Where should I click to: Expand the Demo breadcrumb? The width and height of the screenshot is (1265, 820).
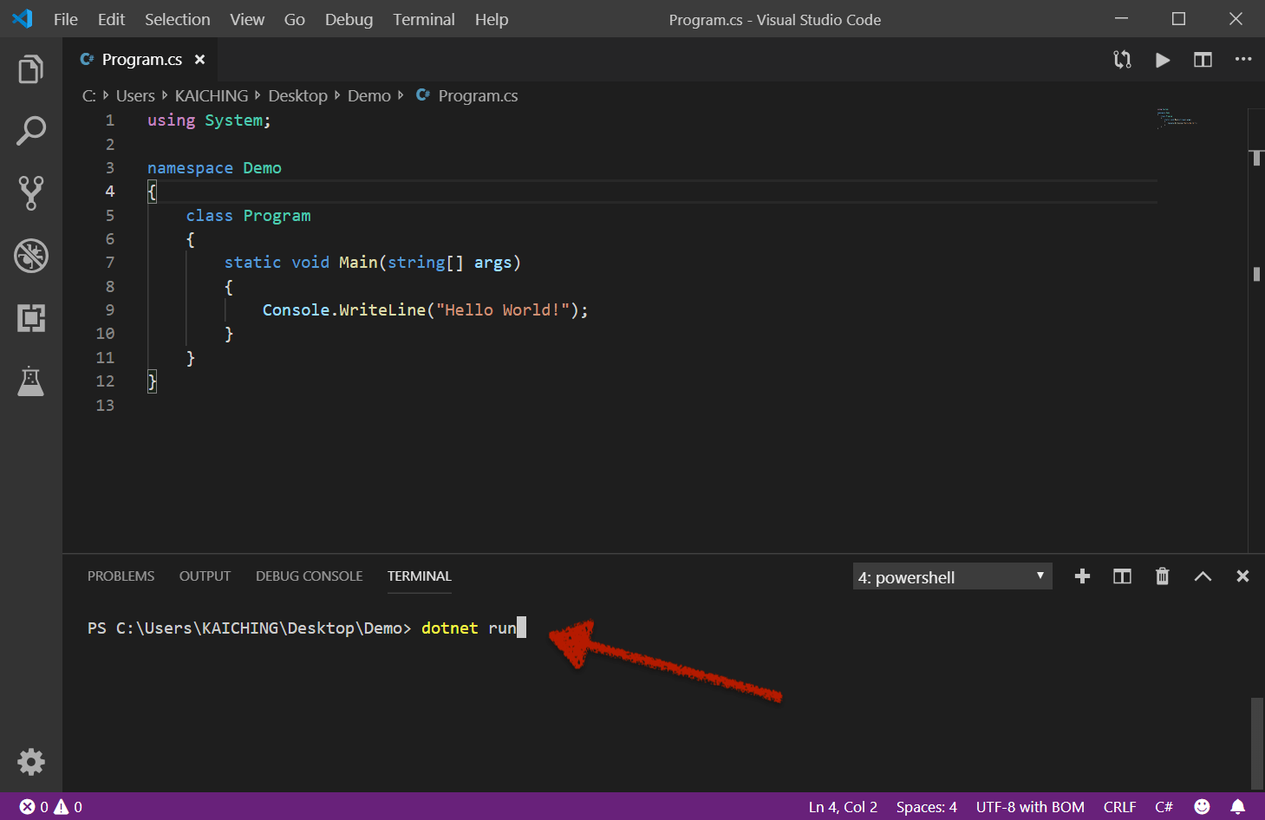point(368,95)
